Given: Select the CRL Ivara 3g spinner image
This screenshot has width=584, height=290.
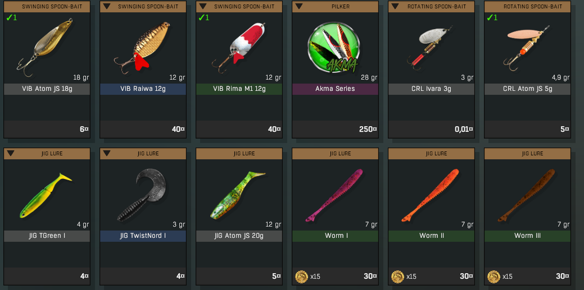Looking at the screenshot, I should click(x=430, y=47).
